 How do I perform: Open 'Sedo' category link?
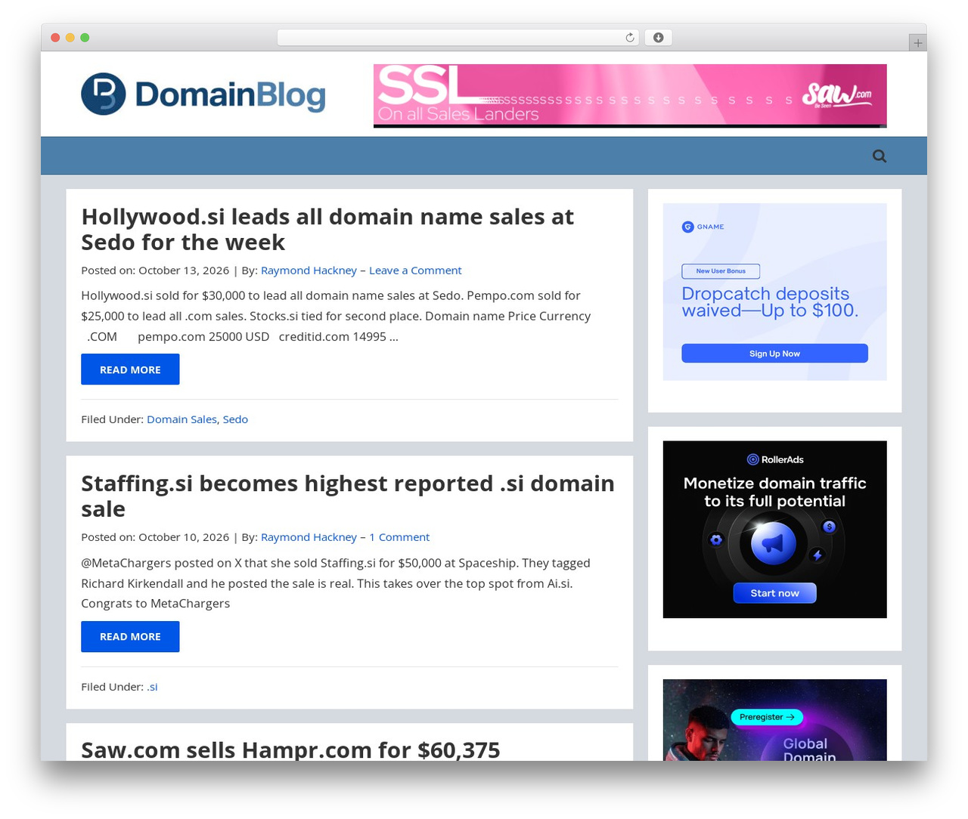[x=235, y=419]
